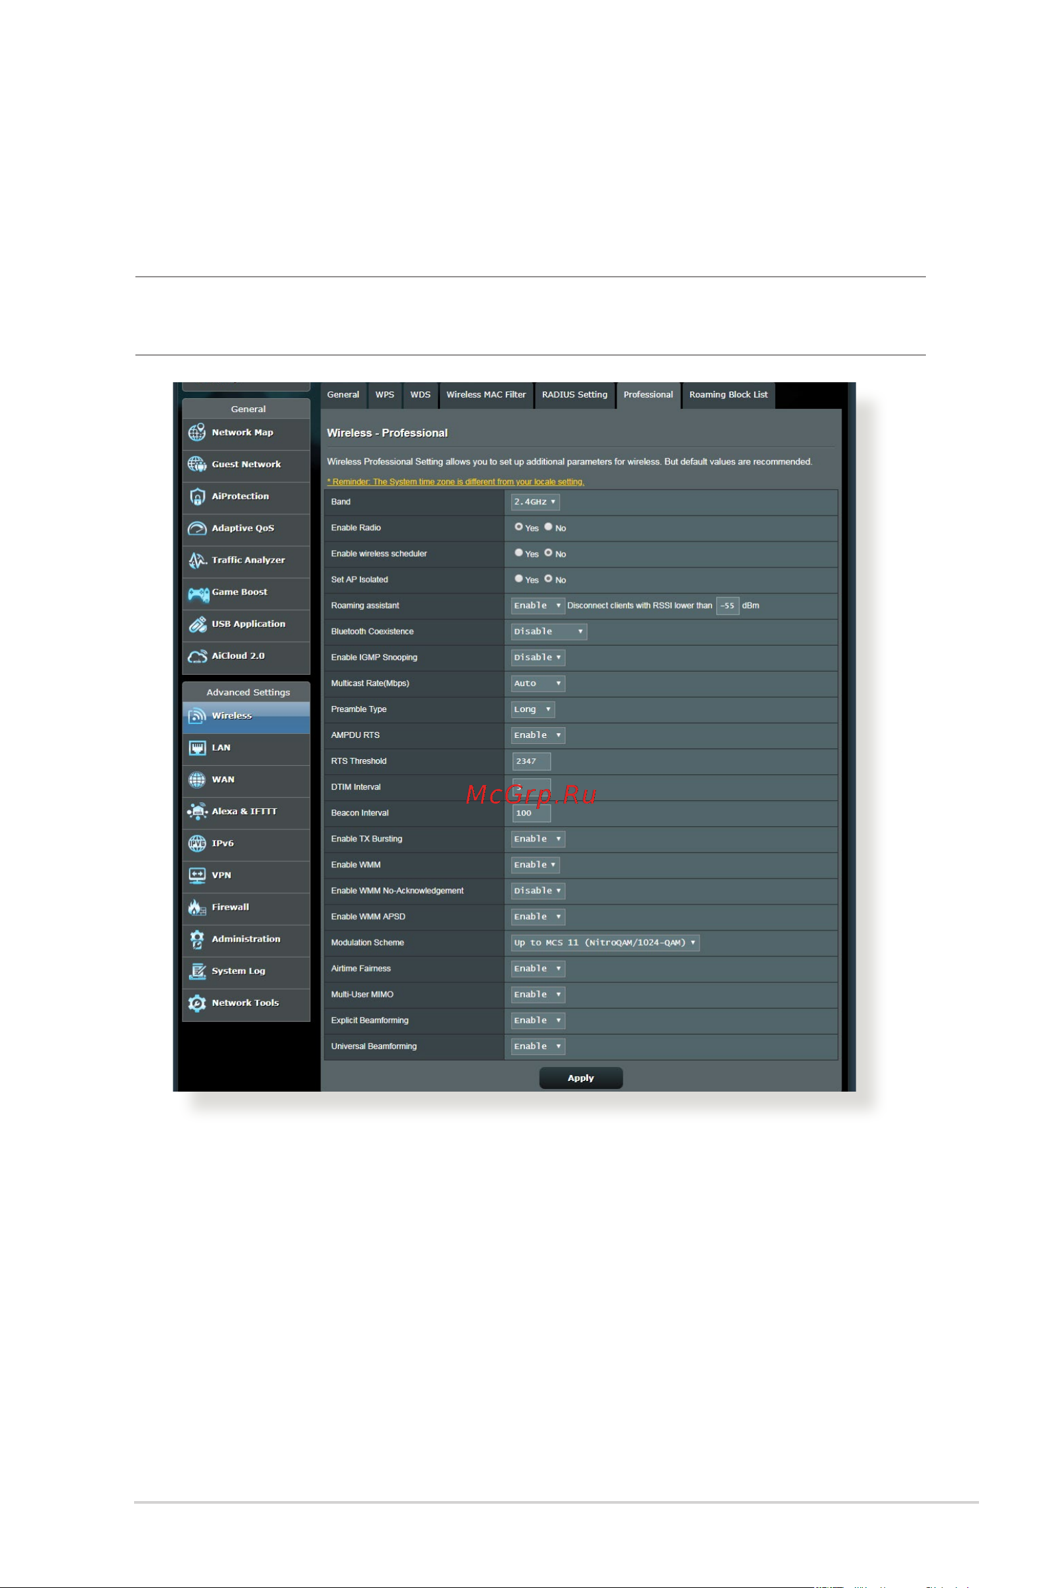Screen dimensions: 1054x1588
Task: Open the Airtime Fairness dropdown
Action: coord(538,969)
